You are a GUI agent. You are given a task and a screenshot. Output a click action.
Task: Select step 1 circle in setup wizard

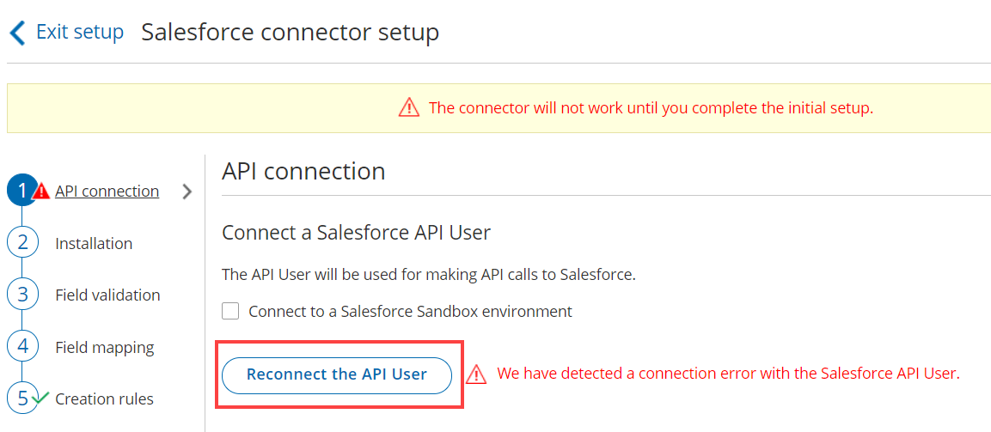21,191
